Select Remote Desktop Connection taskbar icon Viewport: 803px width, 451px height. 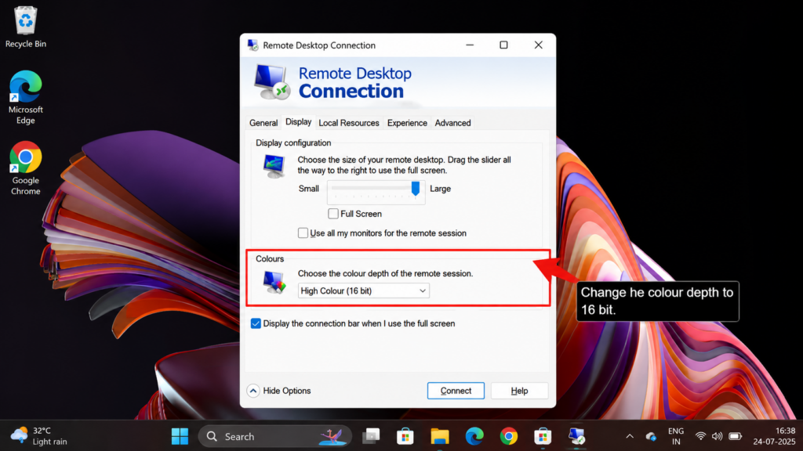(x=577, y=436)
